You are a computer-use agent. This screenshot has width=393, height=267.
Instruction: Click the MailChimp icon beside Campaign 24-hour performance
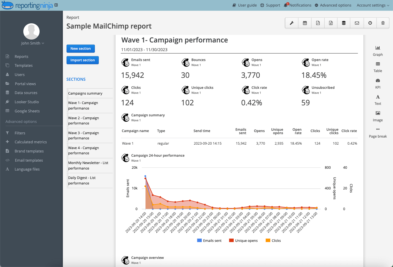coord(125,158)
